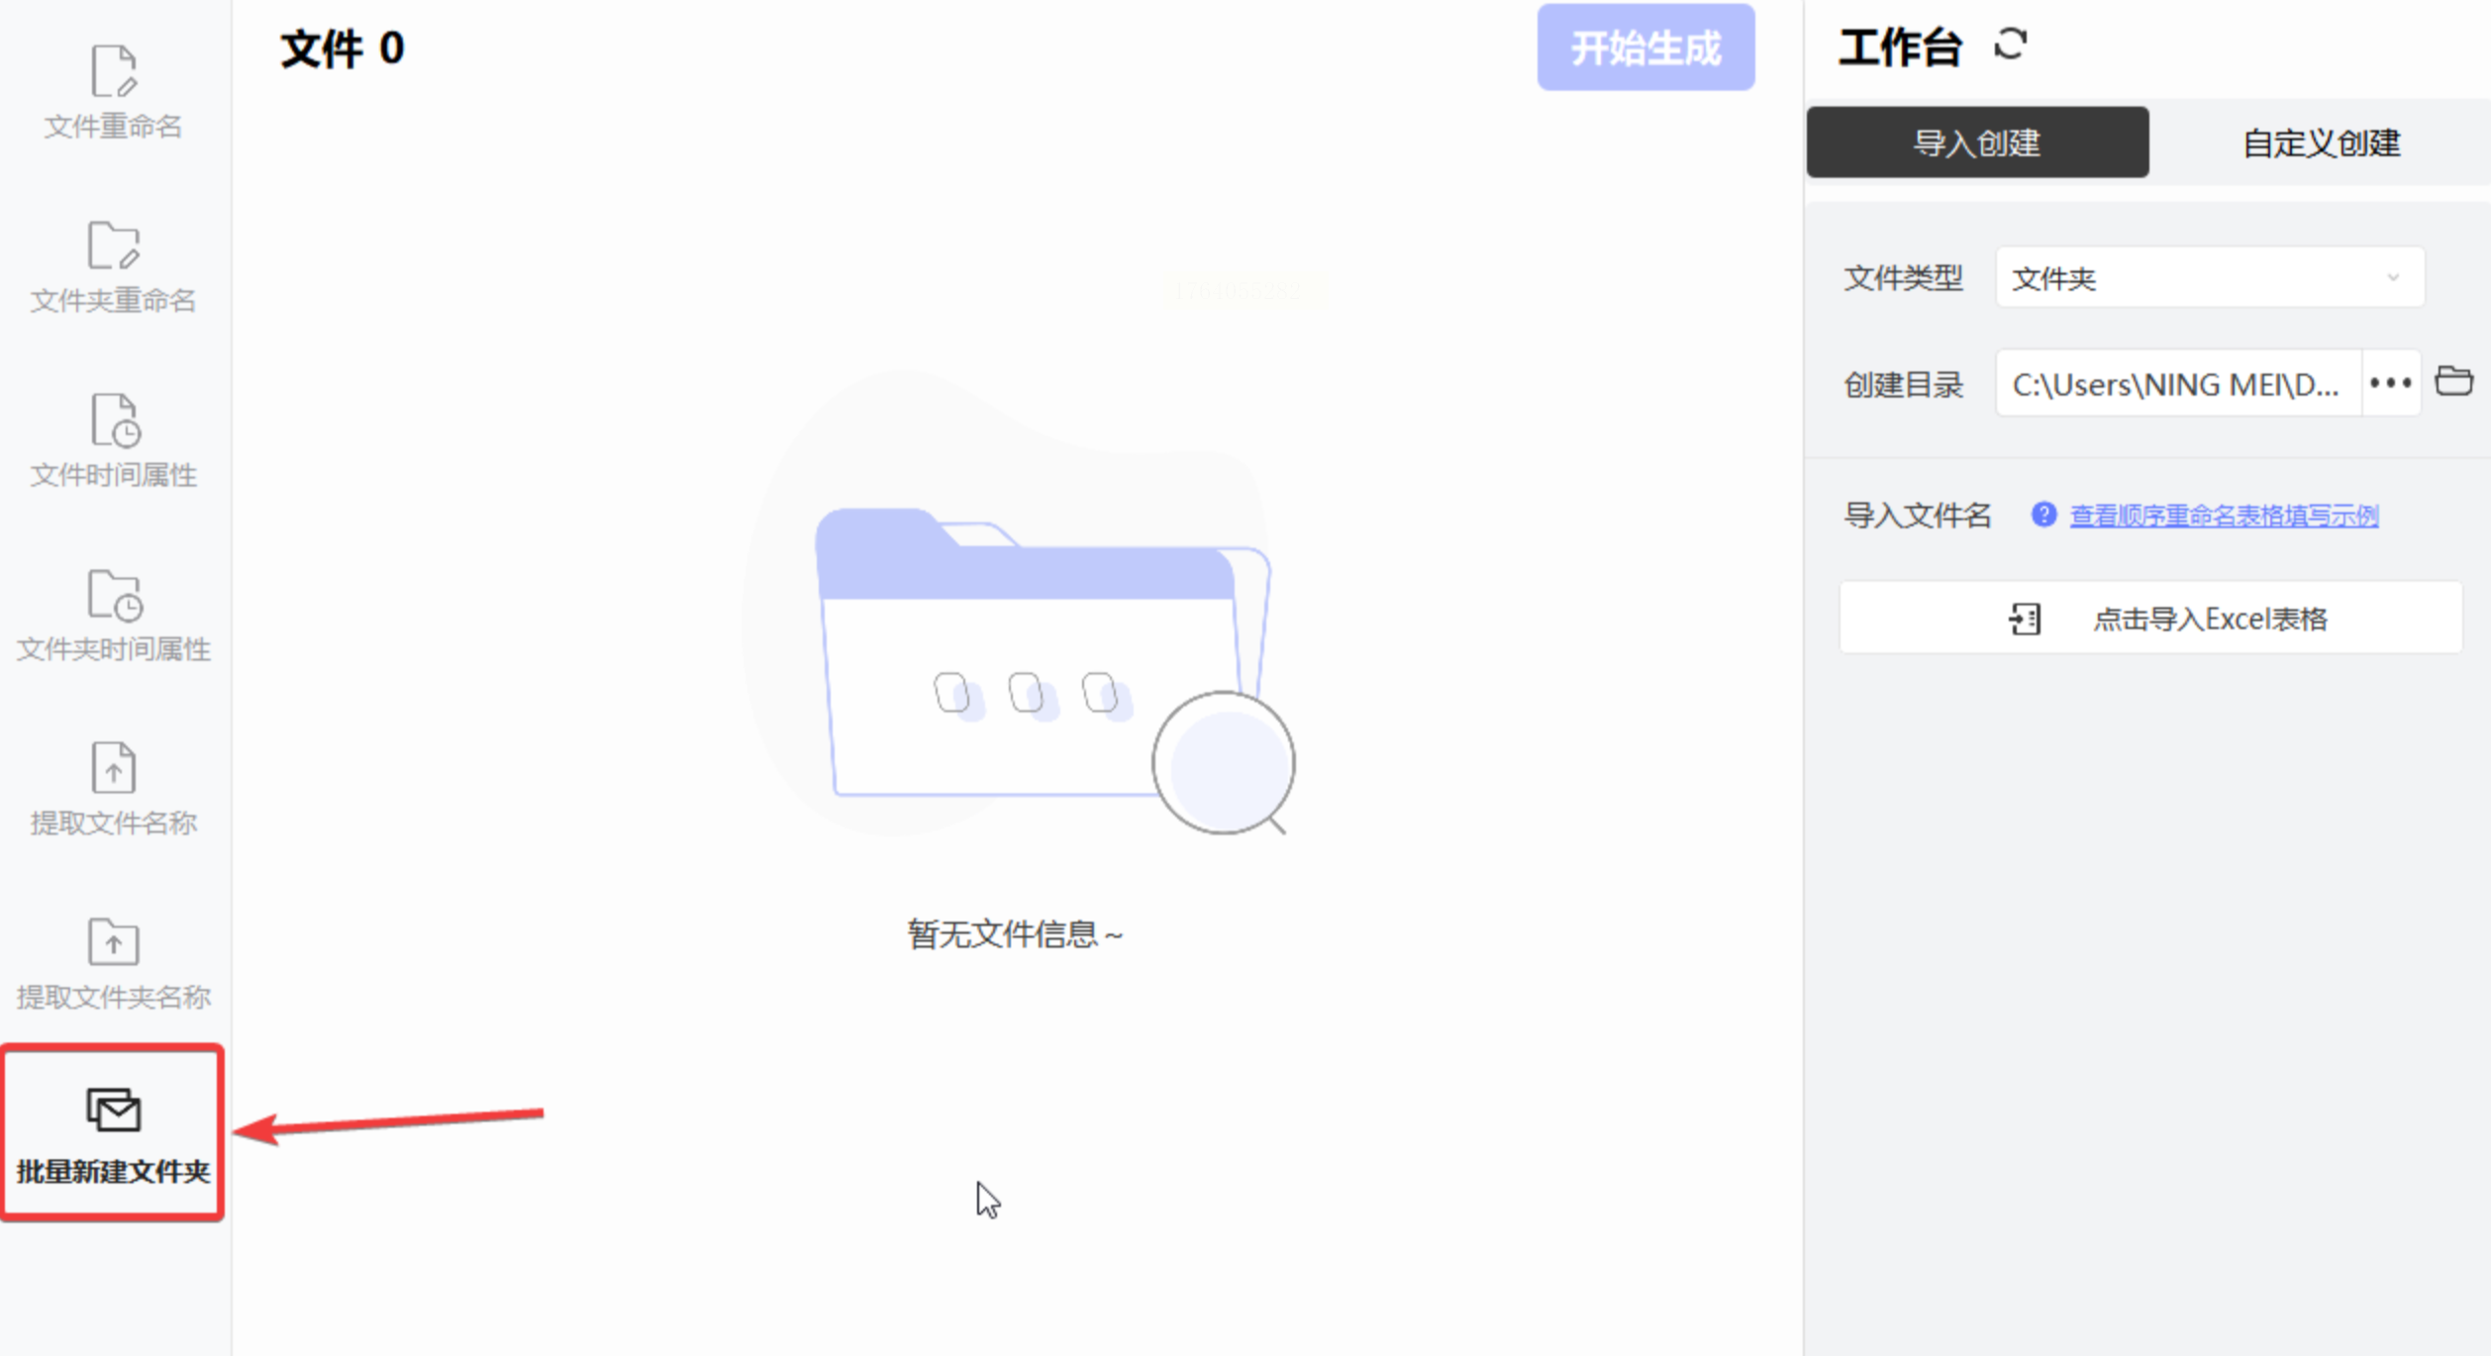The height and width of the screenshot is (1356, 2491).
Task: Click the 点击导入Excel表格 button
Action: pyautogui.click(x=2208, y=619)
